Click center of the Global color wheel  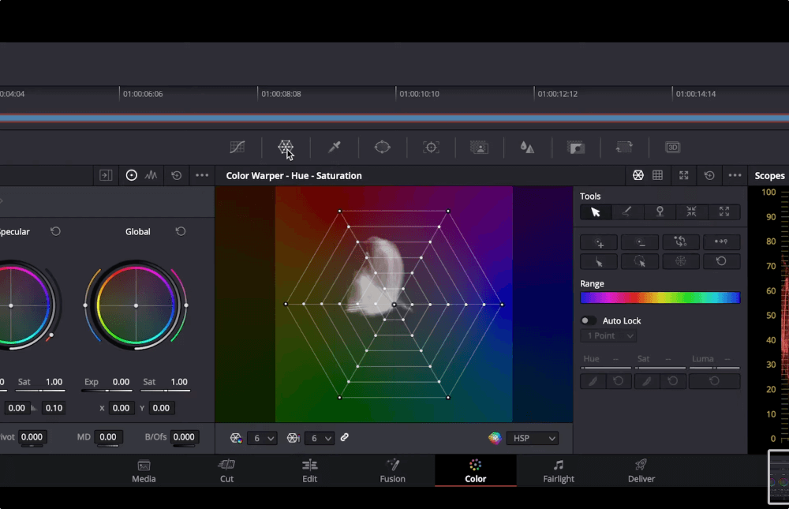pyautogui.click(x=136, y=305)
